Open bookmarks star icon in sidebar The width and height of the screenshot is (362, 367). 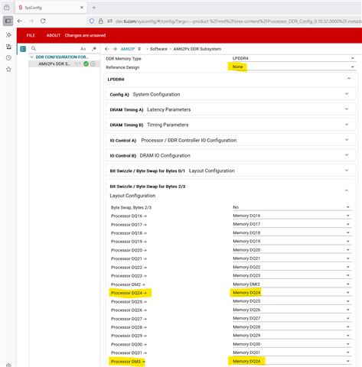pyautogui.click(x=8, y=70)
